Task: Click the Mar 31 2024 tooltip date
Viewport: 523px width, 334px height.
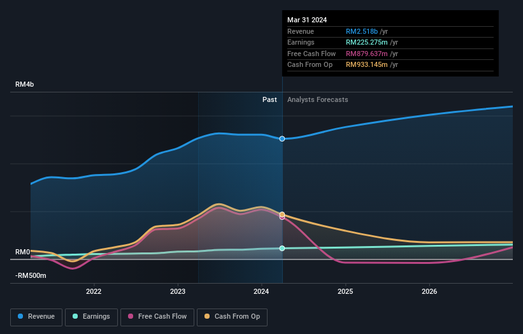Action: (x=307, y=20)
